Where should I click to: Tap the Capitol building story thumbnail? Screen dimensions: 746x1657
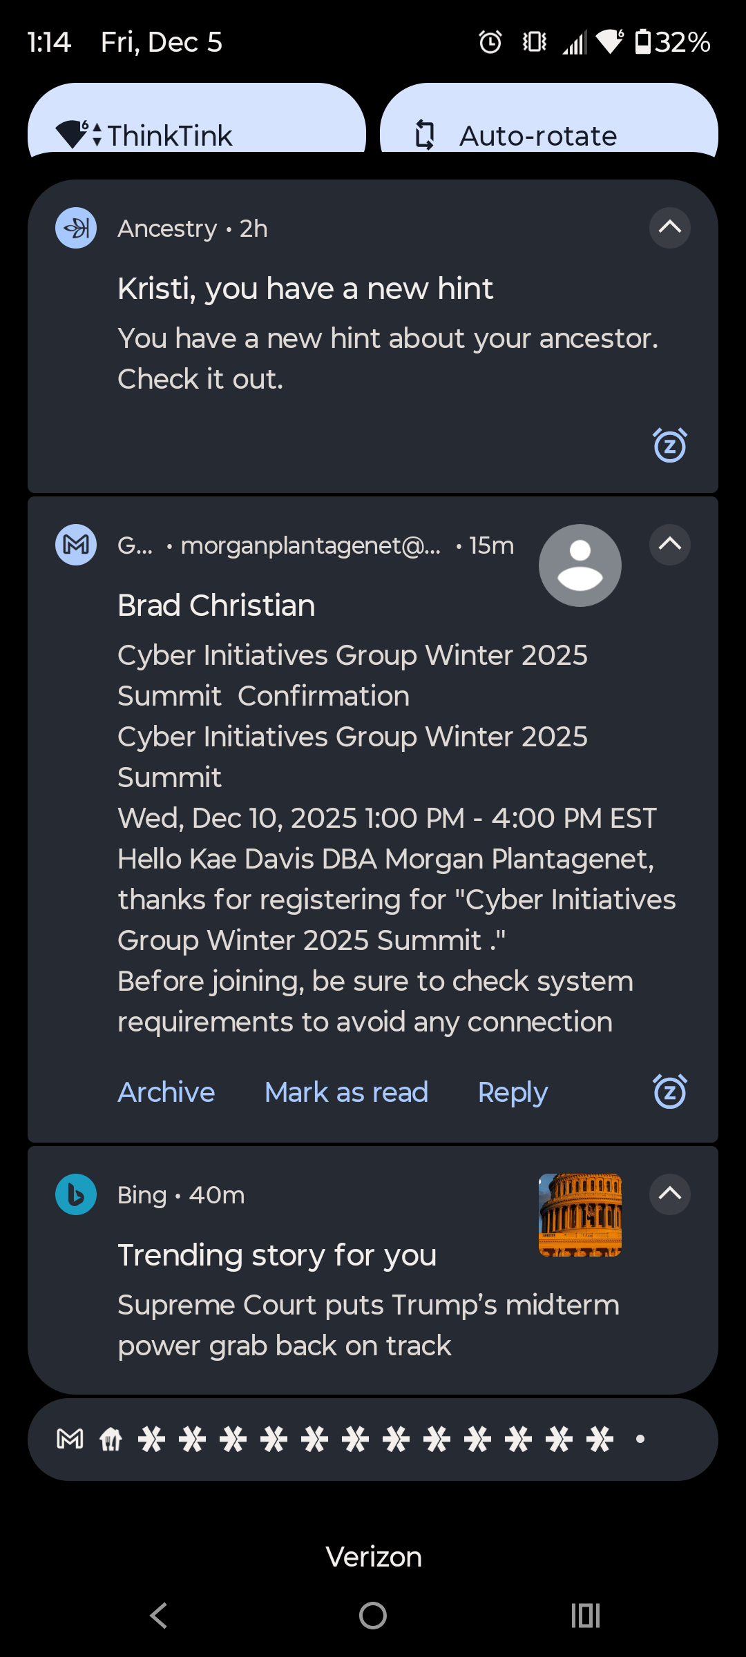[x=579, y=1216]
